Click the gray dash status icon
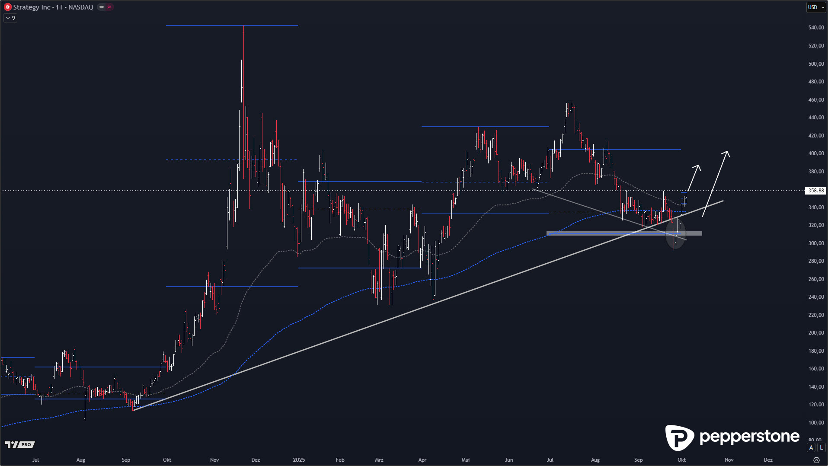 (102, 7)
